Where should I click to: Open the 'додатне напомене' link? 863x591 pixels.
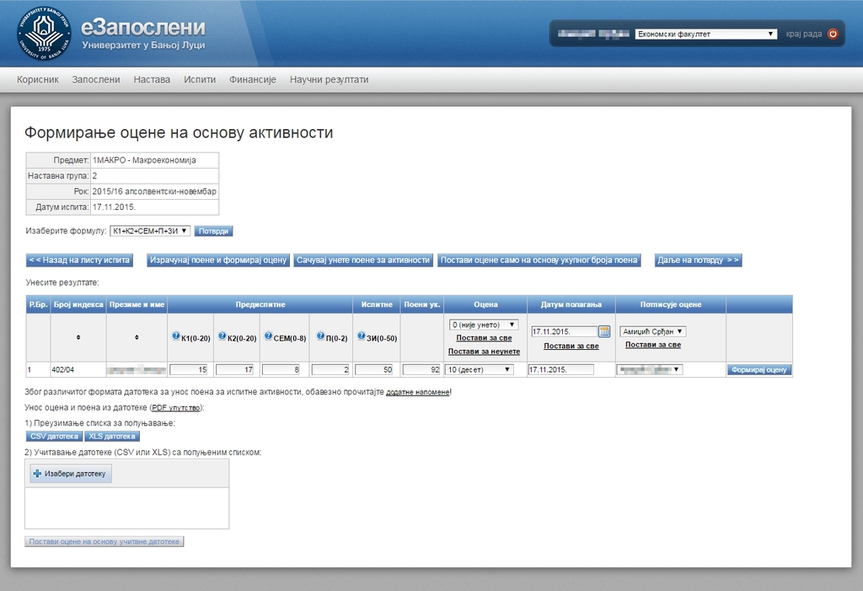[x=417, y=392]
